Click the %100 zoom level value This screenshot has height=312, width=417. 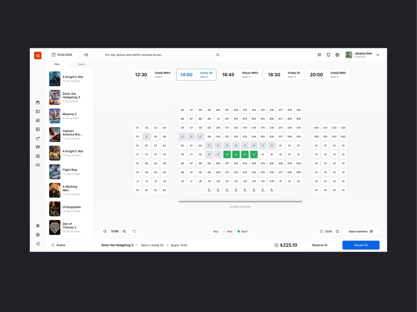pos(115,231)
